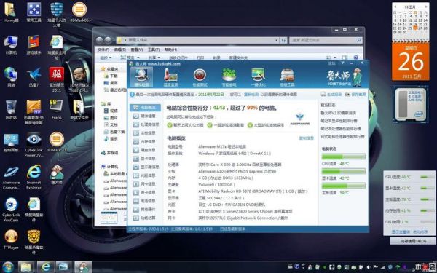Click the 生成报表 generate report link
The image size is (437, 273).
click(331, 95)
